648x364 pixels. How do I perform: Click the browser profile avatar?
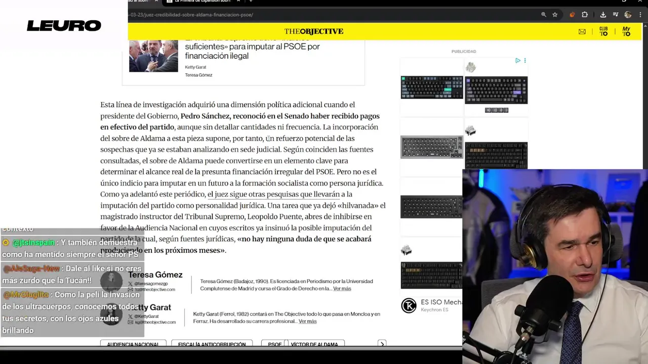pos(628,15)
